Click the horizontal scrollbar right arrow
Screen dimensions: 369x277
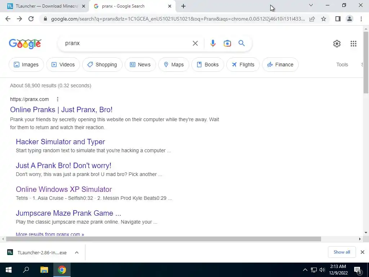(x=360, y=239)
